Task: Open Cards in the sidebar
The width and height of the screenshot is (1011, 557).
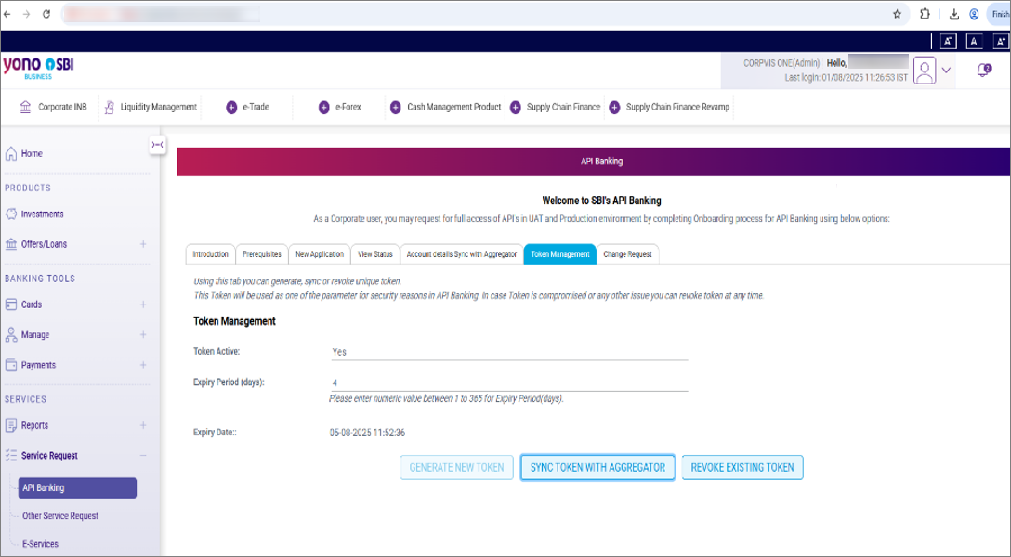Action: click(31, 304)
